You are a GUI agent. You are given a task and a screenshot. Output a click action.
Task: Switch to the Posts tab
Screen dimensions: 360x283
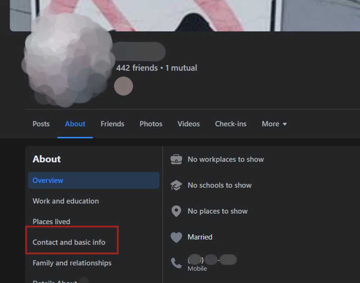point(41,124)
